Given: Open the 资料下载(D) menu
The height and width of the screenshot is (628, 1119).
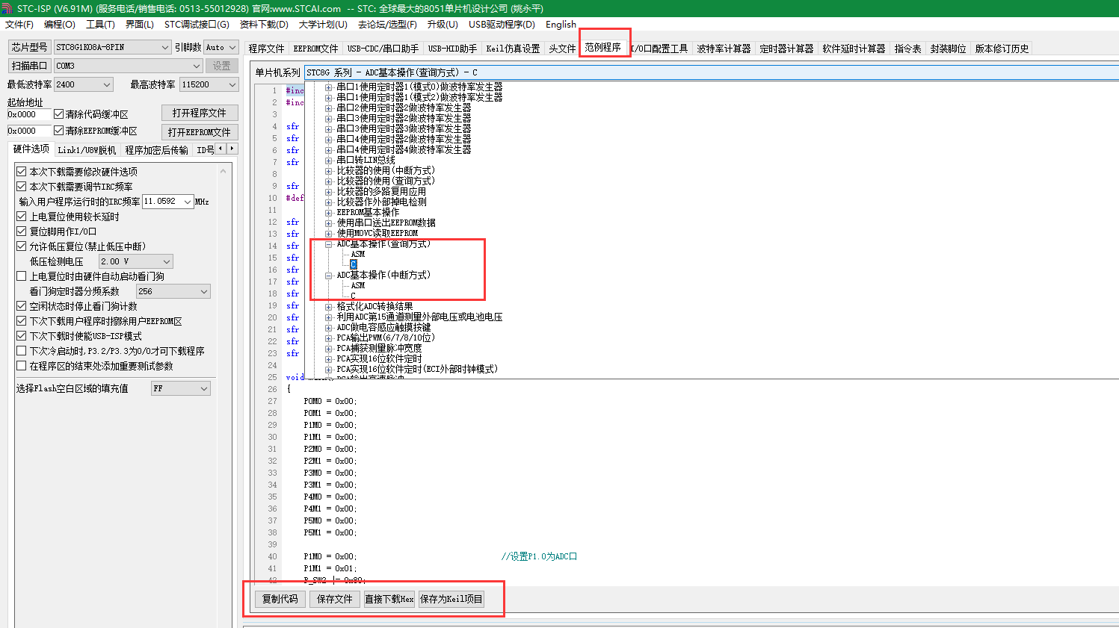Looking at the screenshot, I should 264,24.
